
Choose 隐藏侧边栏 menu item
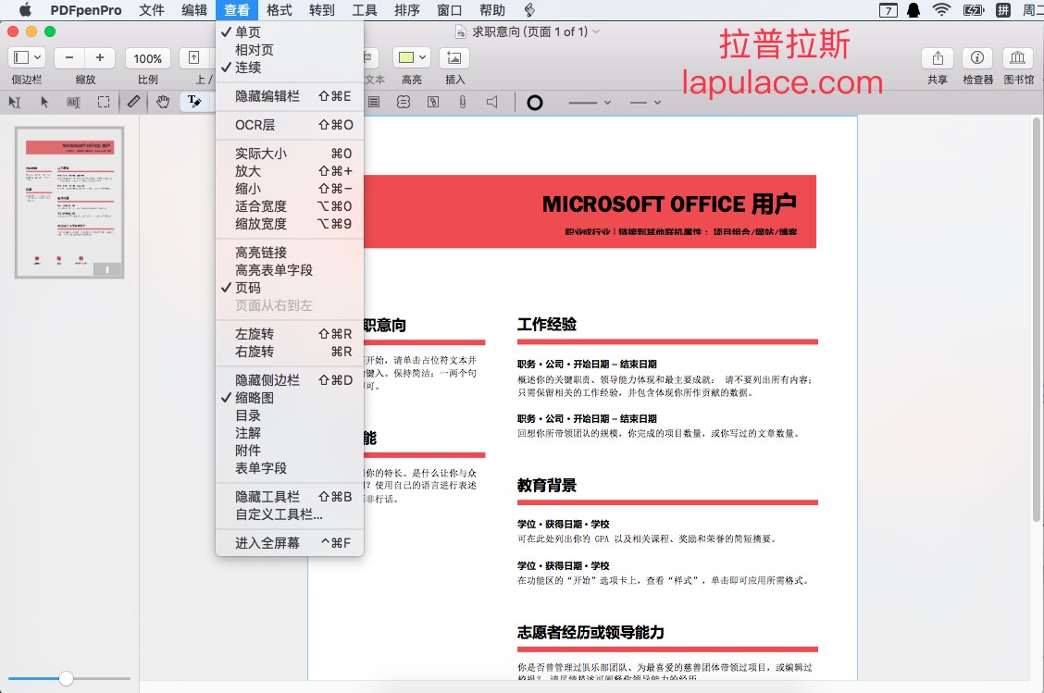[290, 380]
